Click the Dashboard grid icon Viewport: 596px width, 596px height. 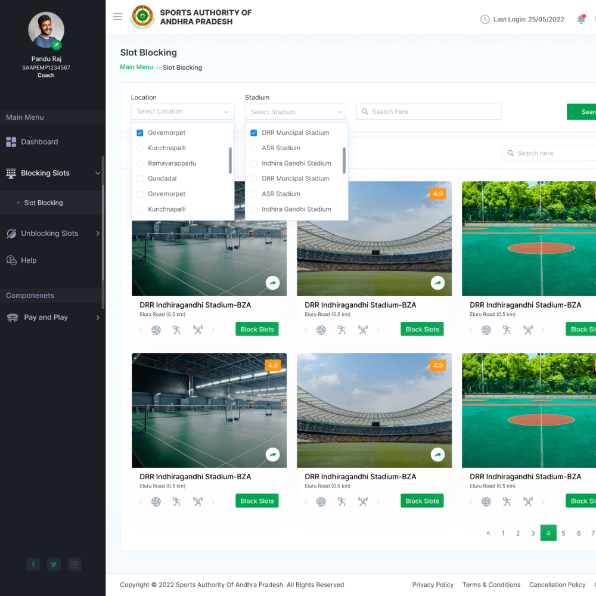[x=11, y=142]
